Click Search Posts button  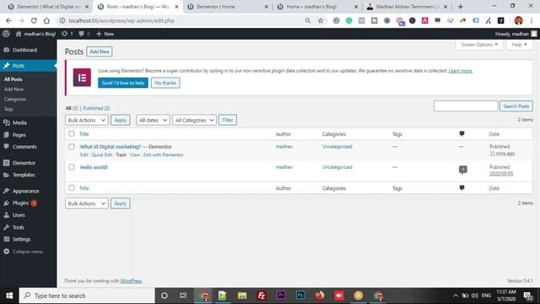pos(516,106)
